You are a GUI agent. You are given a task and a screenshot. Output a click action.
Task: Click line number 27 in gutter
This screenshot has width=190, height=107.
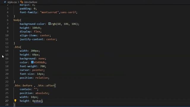click(x=7, y=101)
